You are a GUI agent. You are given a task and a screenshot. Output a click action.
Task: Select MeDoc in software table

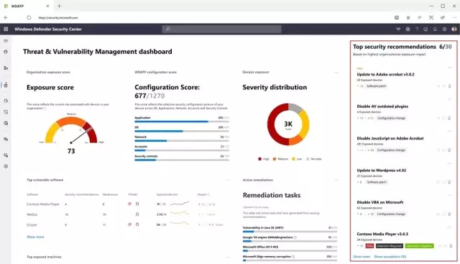32,214
